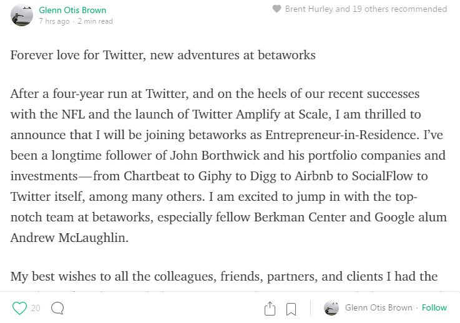This screenshot has height=323, width=460.
Task: Click the small author avatar in bottom bar
Action: pos(331,308)
